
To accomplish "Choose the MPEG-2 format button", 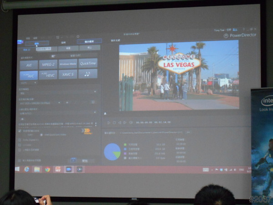I will point(48,64).
